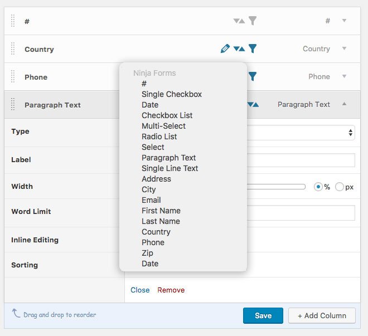Expand the Country column settings arrow

(344, 48)
